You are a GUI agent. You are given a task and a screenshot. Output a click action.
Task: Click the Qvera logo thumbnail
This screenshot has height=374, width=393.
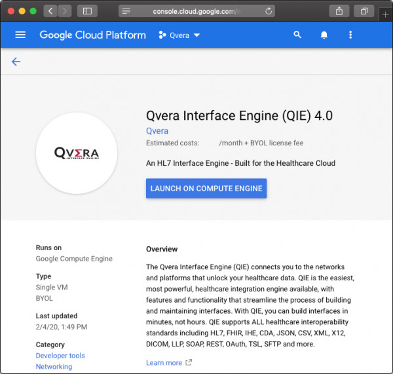click(x=77, y=153)
